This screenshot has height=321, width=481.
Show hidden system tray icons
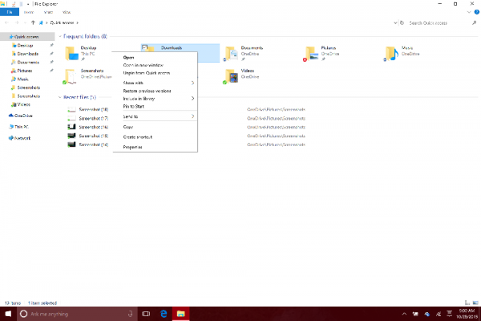pyautogui.click(x=404, y=314)
